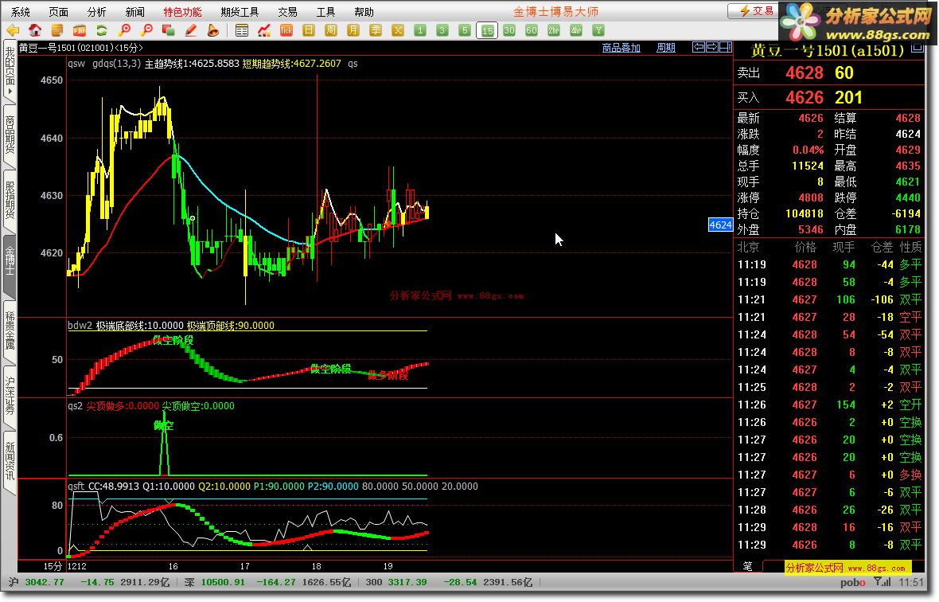
Task: Click the bdw2 indicator label
Action: (x=80, y=325)
